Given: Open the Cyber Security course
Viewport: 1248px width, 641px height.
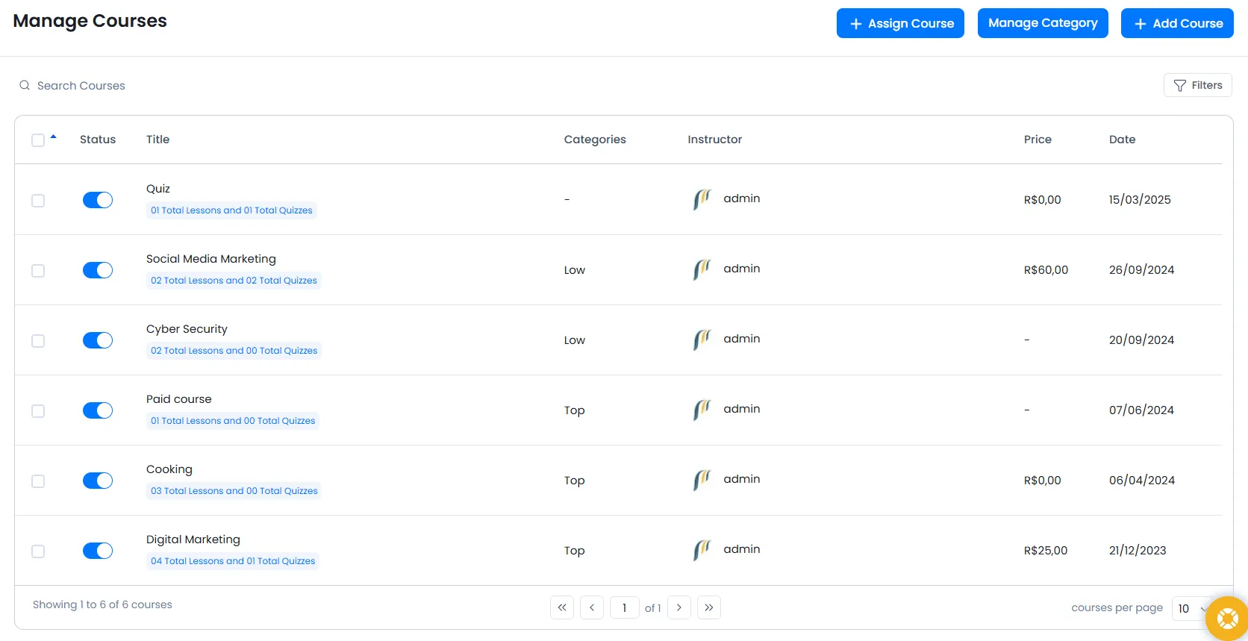Looking at the screenshot, I should (187, 329).
